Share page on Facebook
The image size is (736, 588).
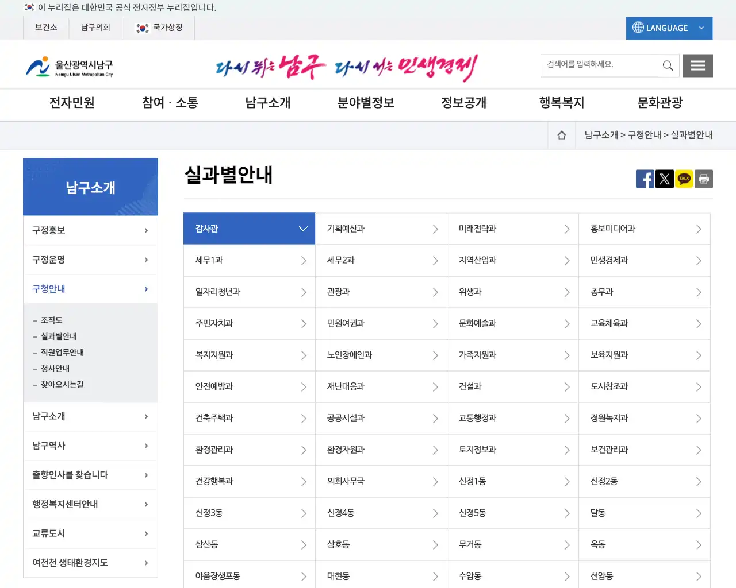tap(645, 179)
